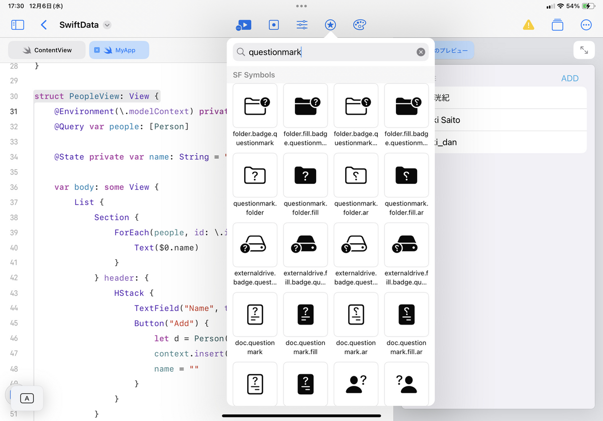Close the MyApp tab with its x

(x=97, y=50)
